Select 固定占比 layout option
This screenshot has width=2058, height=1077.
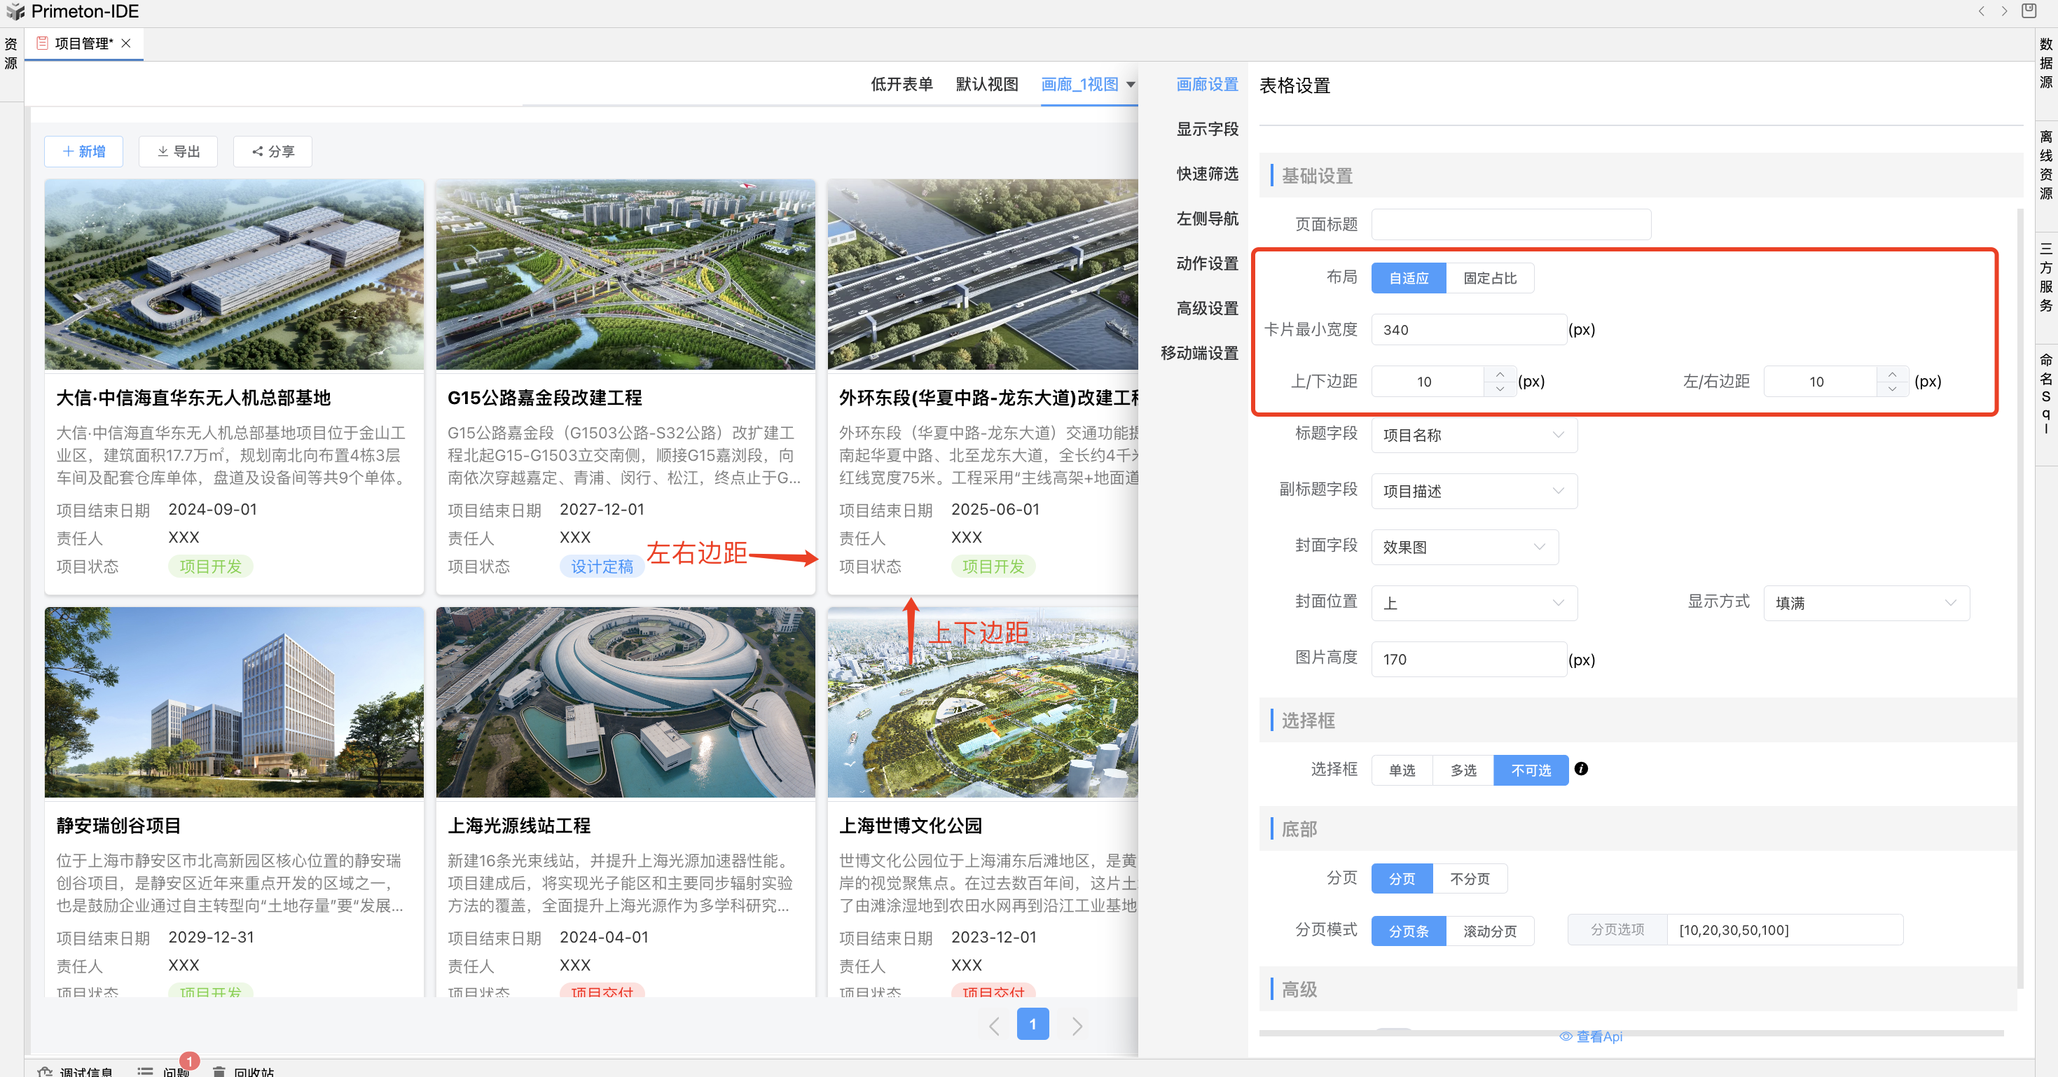coord(1489,278)
